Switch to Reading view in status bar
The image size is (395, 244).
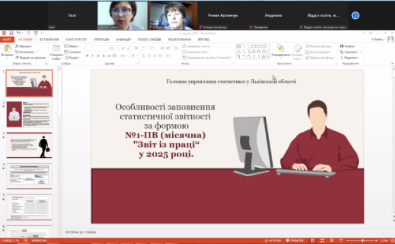pos(332,240)
